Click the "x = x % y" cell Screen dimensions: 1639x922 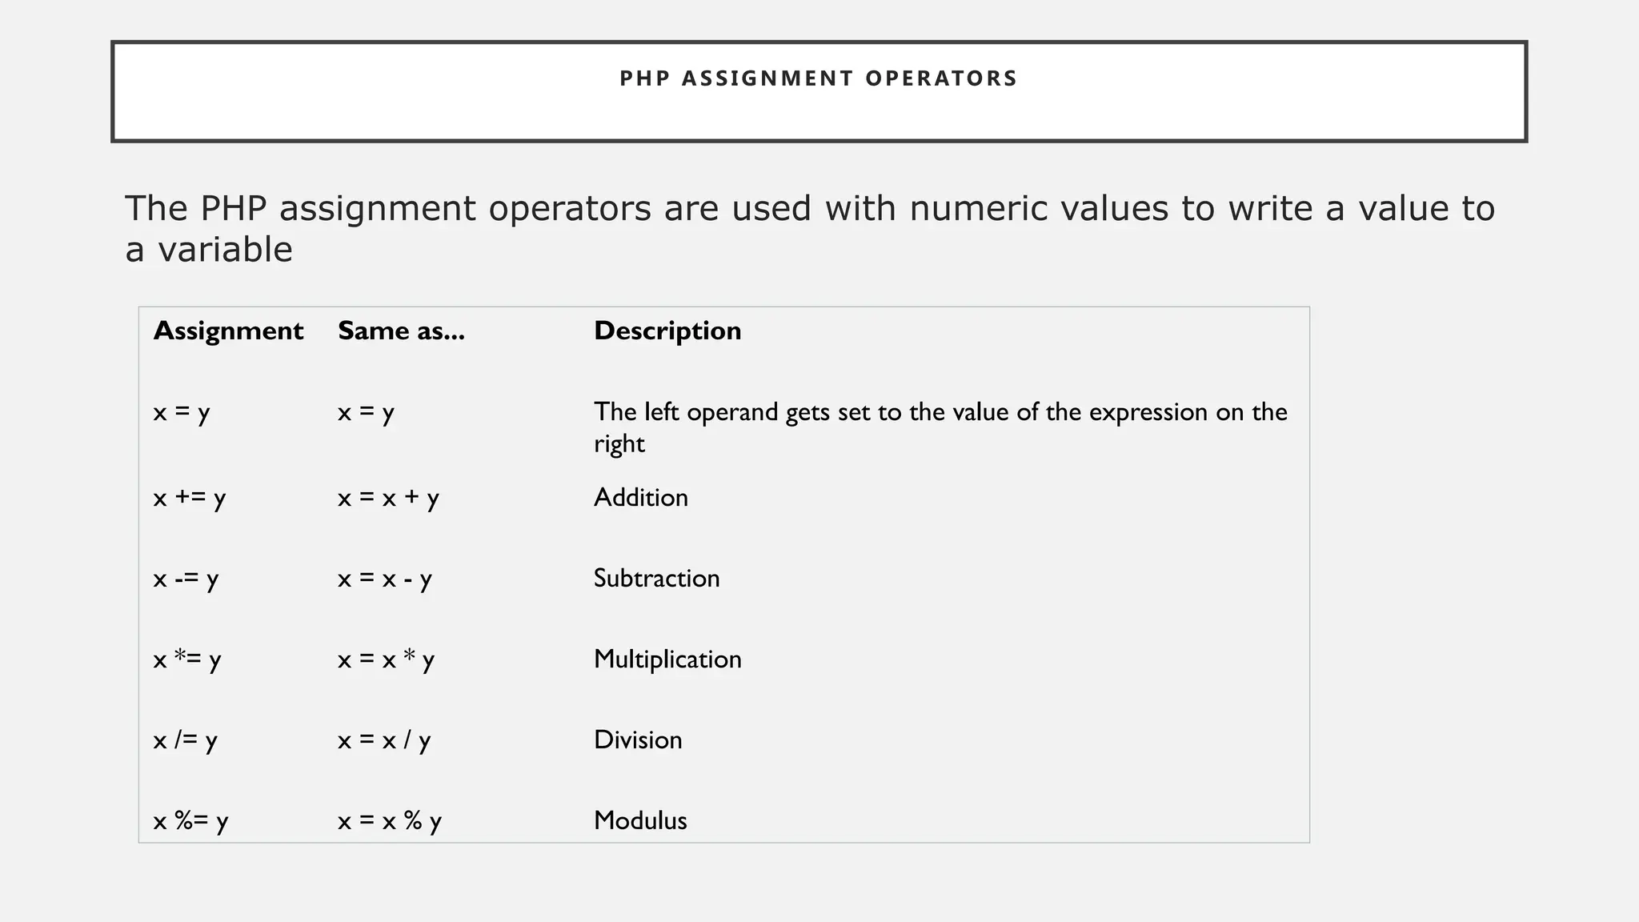click(x=390, y=821)
